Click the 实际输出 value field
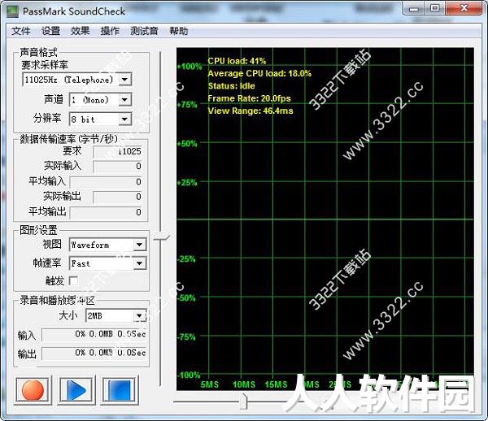The image size is (488, 421). (x=118, y=197)
